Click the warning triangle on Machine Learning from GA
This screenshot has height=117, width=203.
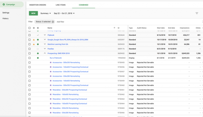pyautogui.click(x=34, y=44)
